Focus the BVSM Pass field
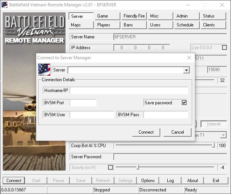 [165, 115]
